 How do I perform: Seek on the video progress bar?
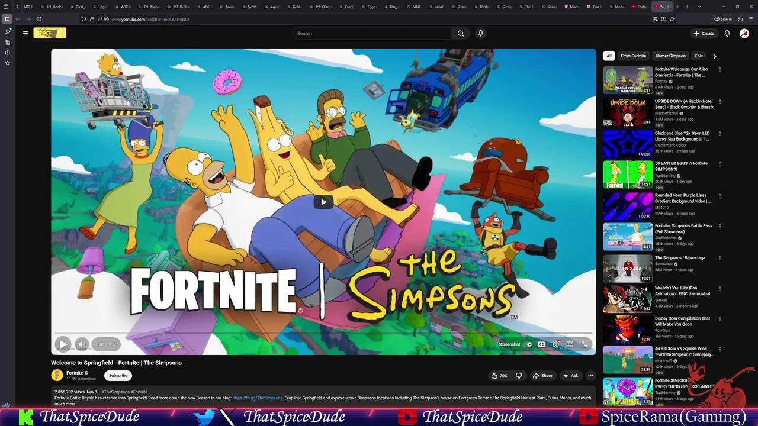tap(323, 333)
